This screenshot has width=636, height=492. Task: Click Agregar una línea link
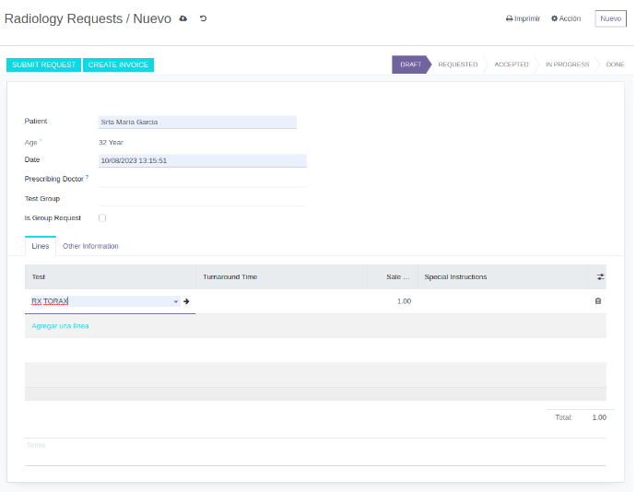pos(60,325)
